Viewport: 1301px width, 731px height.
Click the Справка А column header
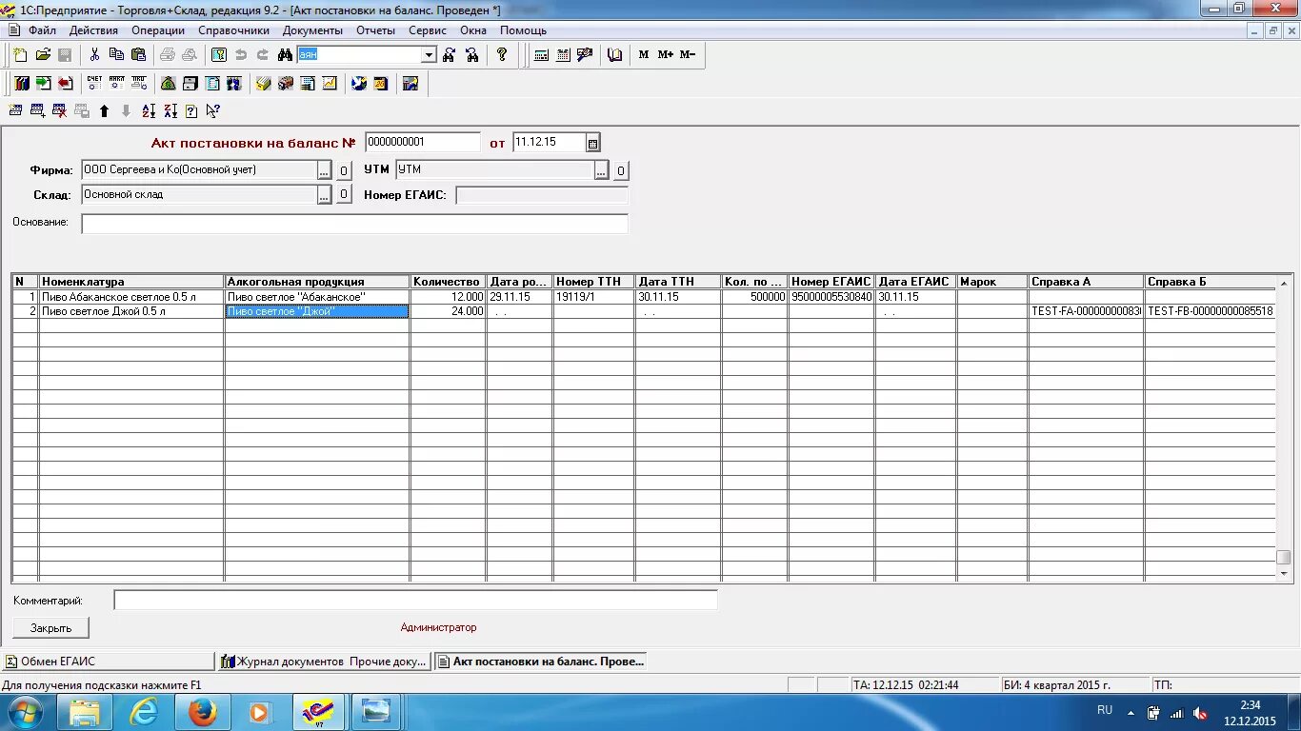[1086, 282]
